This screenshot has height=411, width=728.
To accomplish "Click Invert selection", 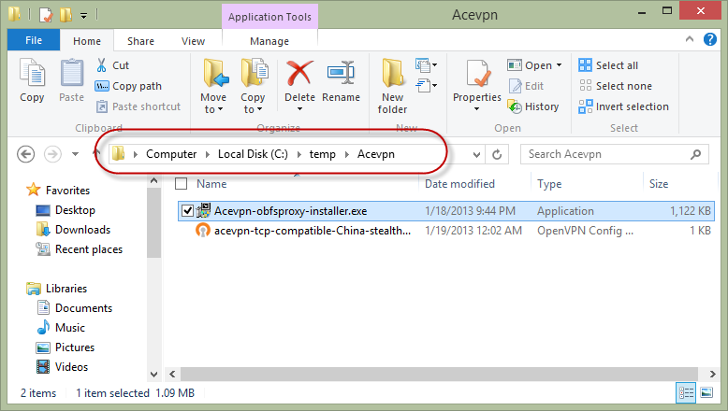I will [623, 106].
